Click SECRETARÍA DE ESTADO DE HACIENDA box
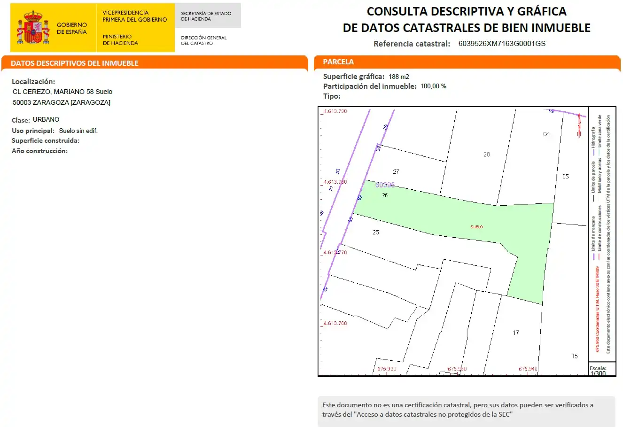 coord(208,16)
